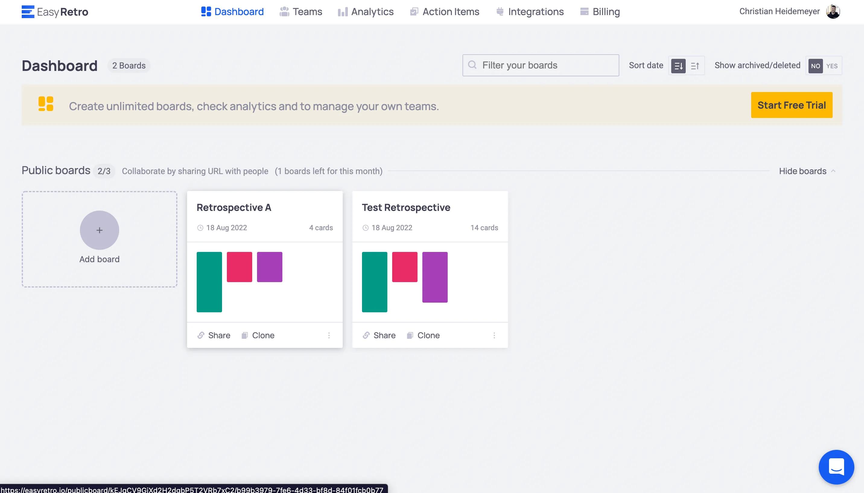The width and height of the screenshot is (864, 493).
Task: Click the Clone icon on Test Retrospective
Action: point(410,335)
